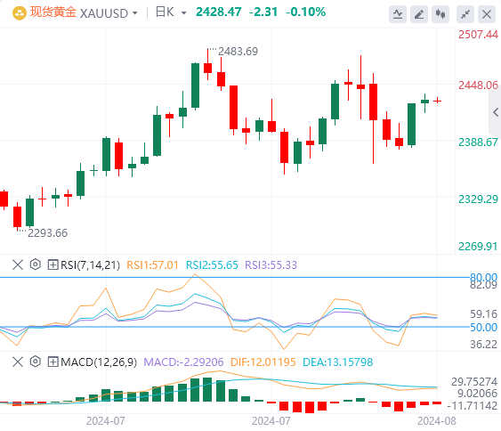This screenshot has width=501, height=431.
Task: Expand the MACD panel plus icon
Action: pos(53,362)
